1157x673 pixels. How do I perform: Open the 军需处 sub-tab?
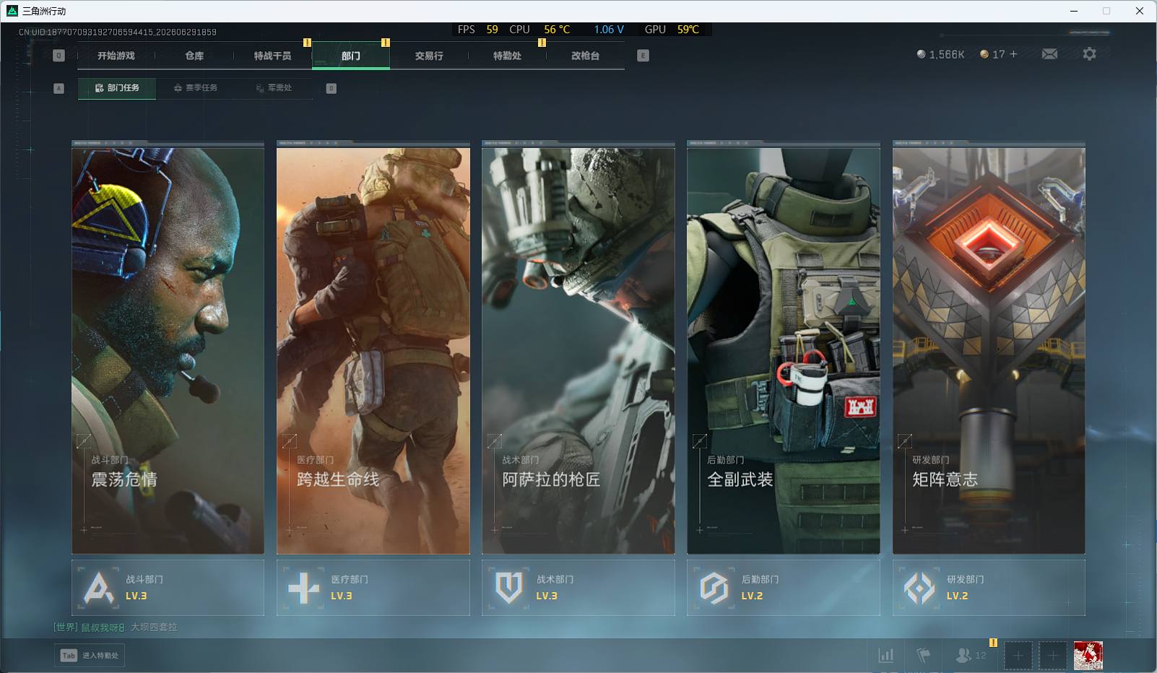[x=274, y=88]
